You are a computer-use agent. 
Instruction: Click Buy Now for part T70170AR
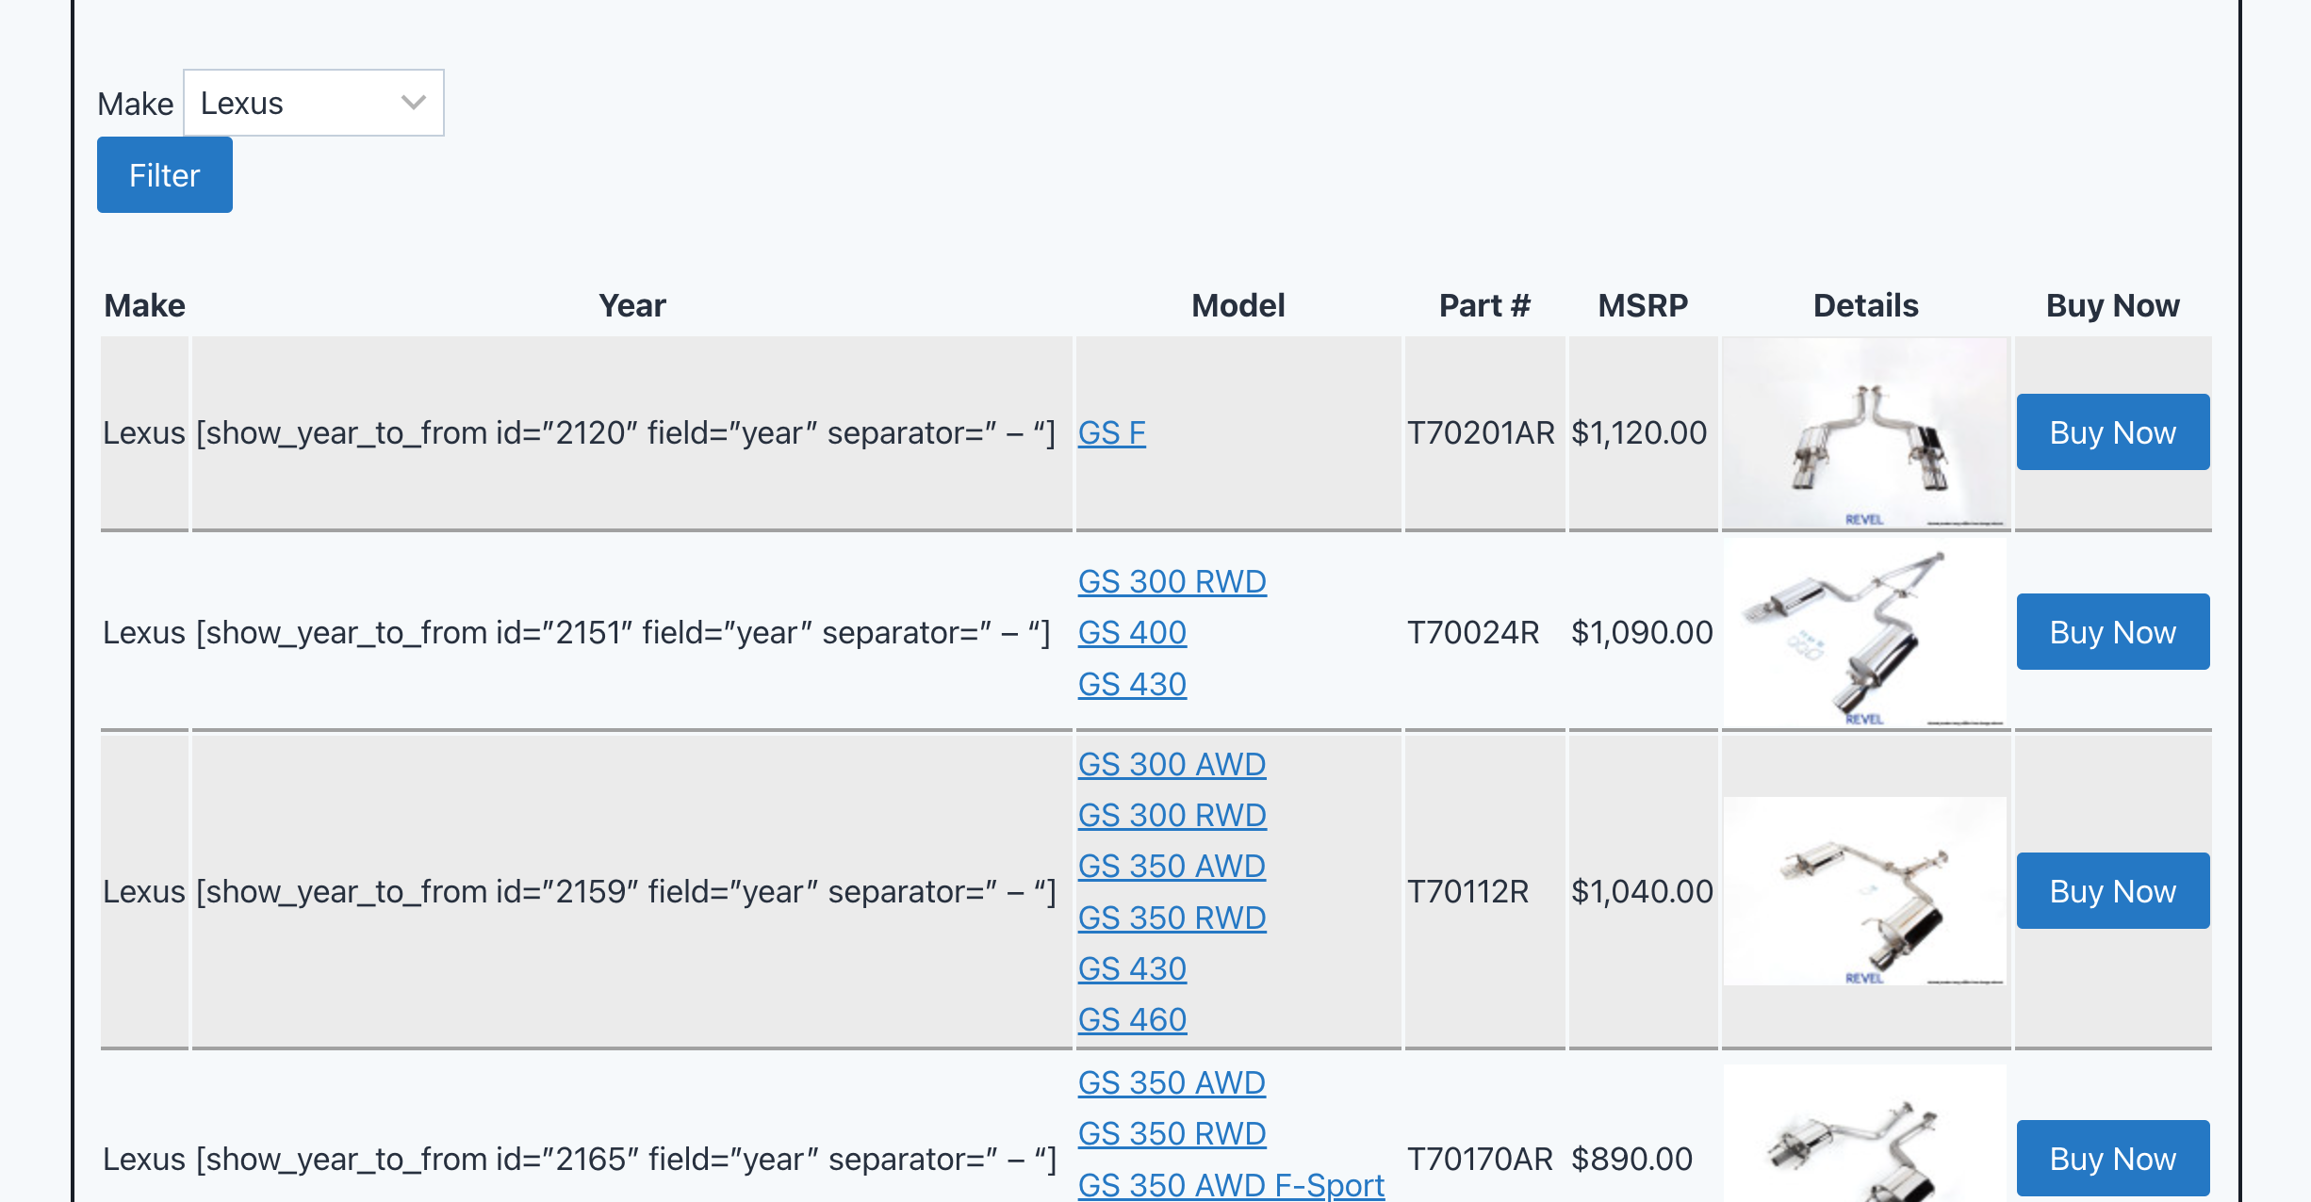pos(2113,1159)
